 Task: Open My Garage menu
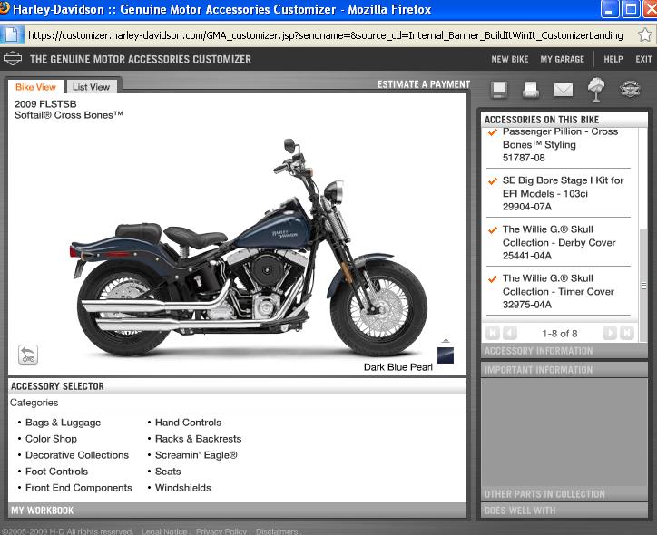click(562, 59)
